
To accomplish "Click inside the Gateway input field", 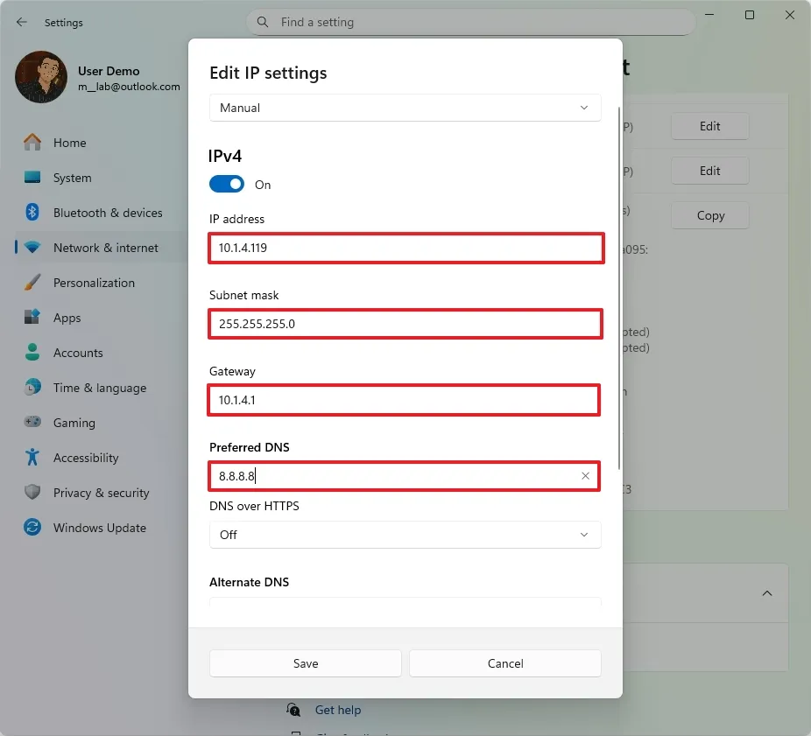I will click(405, 399).
